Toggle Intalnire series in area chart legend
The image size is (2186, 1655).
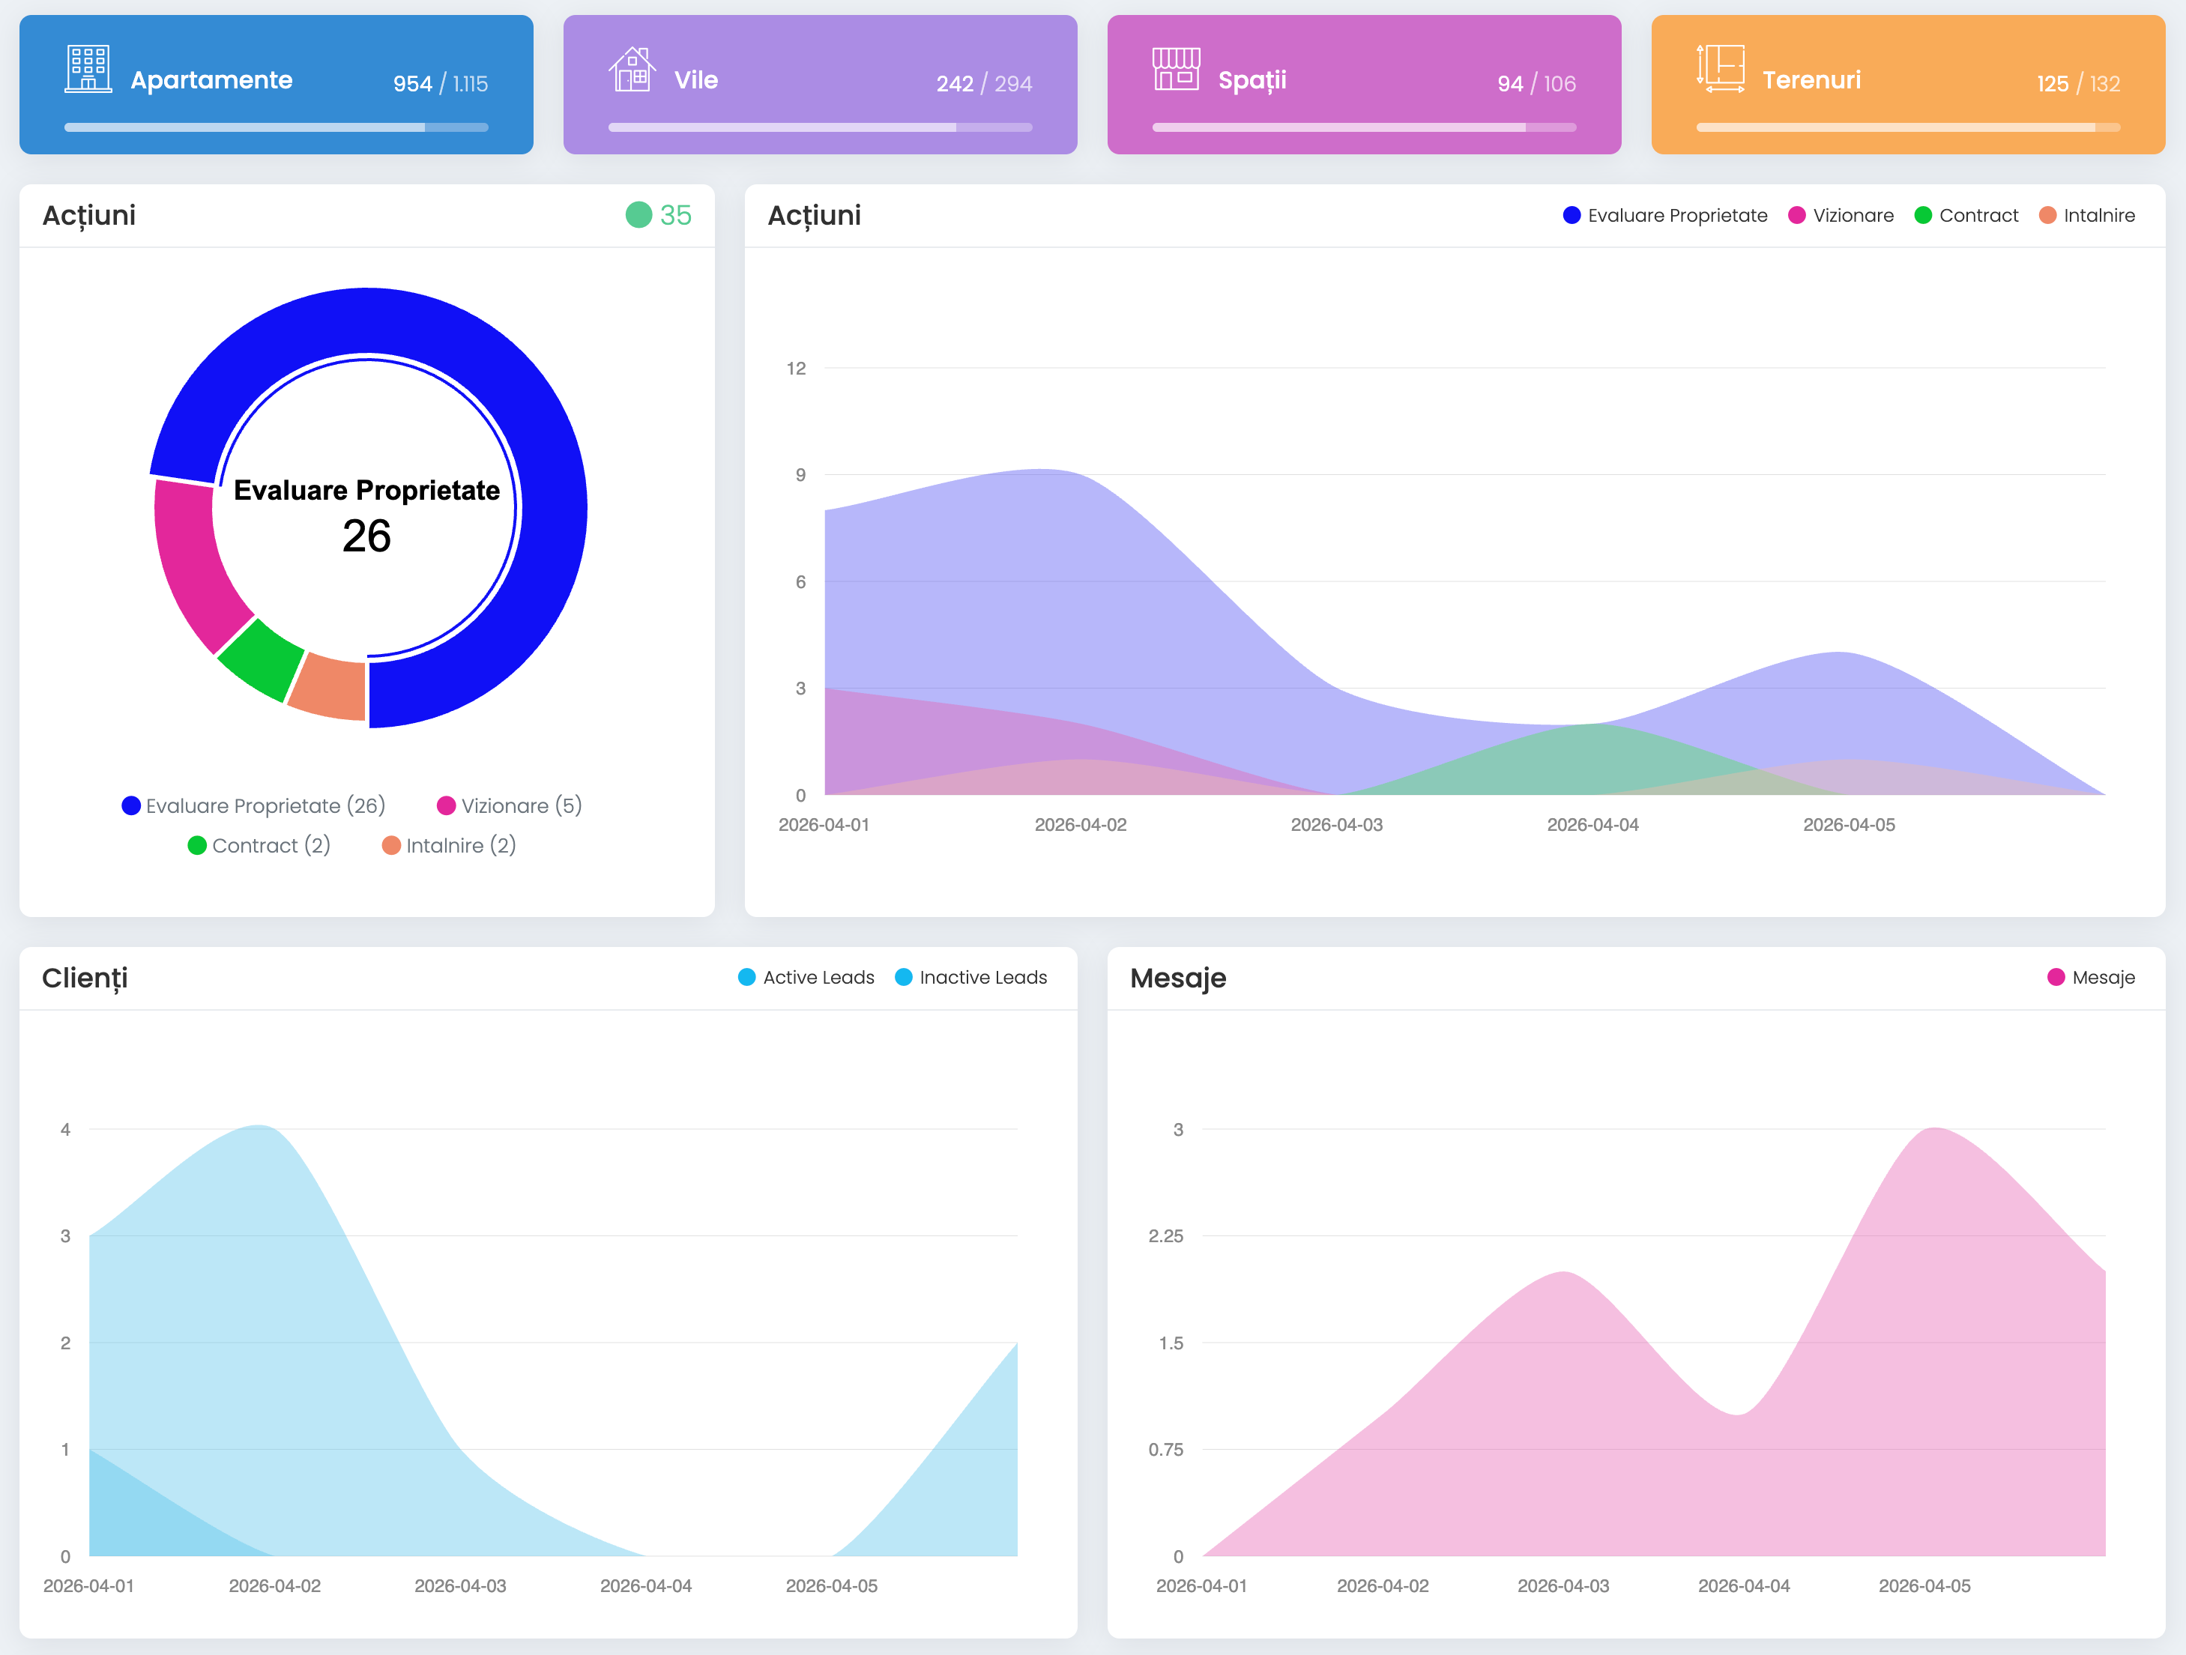(x=2087, y=215)
